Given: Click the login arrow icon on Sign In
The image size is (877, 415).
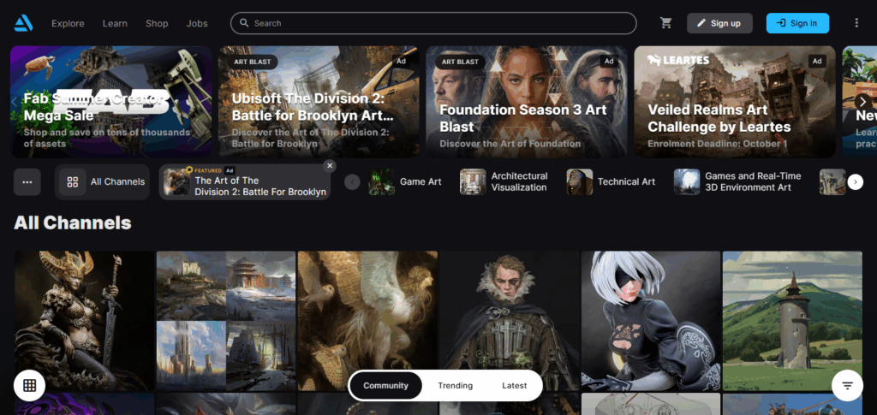Looking at the screenshot, I should tap(781, 23).
